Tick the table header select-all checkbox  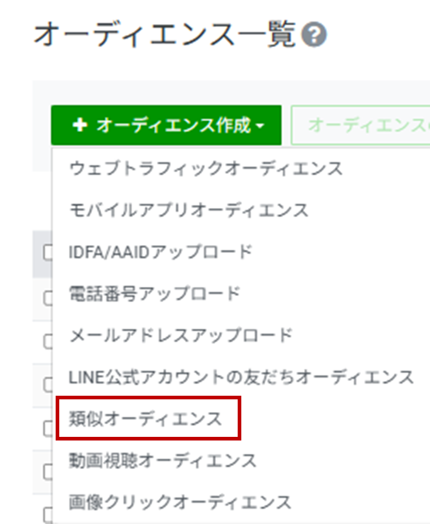pyautogui.click(x=48, y=254)
